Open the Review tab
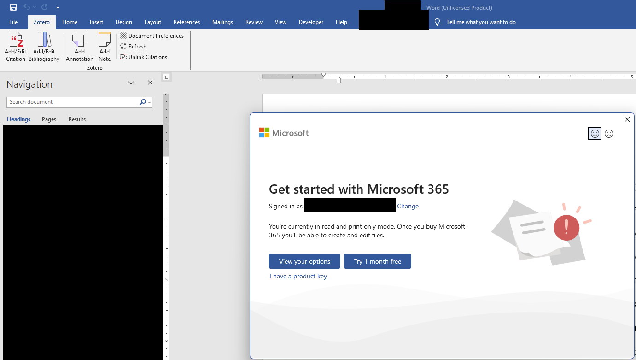 [x=254, y=22]
